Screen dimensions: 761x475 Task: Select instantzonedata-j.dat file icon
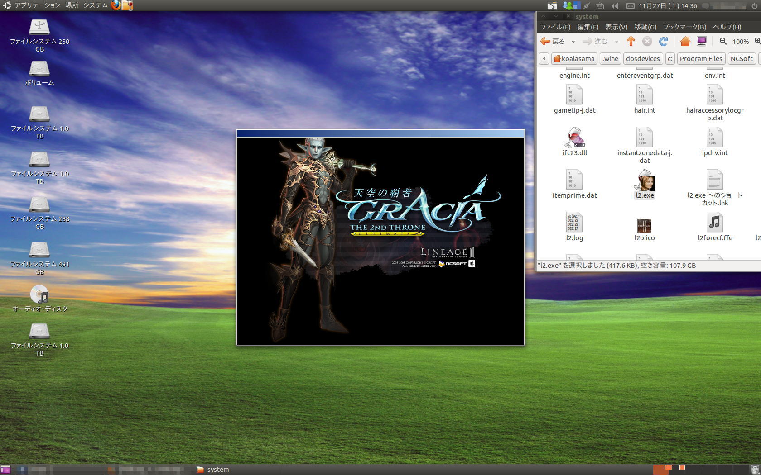click(645, 138)
